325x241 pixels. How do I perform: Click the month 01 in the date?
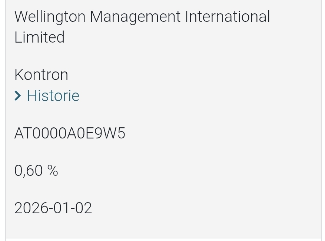(x=60, y=208)
